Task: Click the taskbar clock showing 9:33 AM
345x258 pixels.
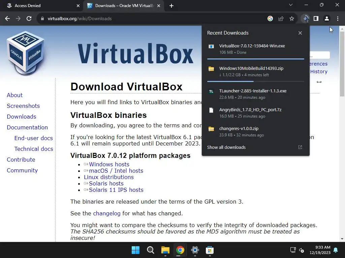Action: coord(320,250)
